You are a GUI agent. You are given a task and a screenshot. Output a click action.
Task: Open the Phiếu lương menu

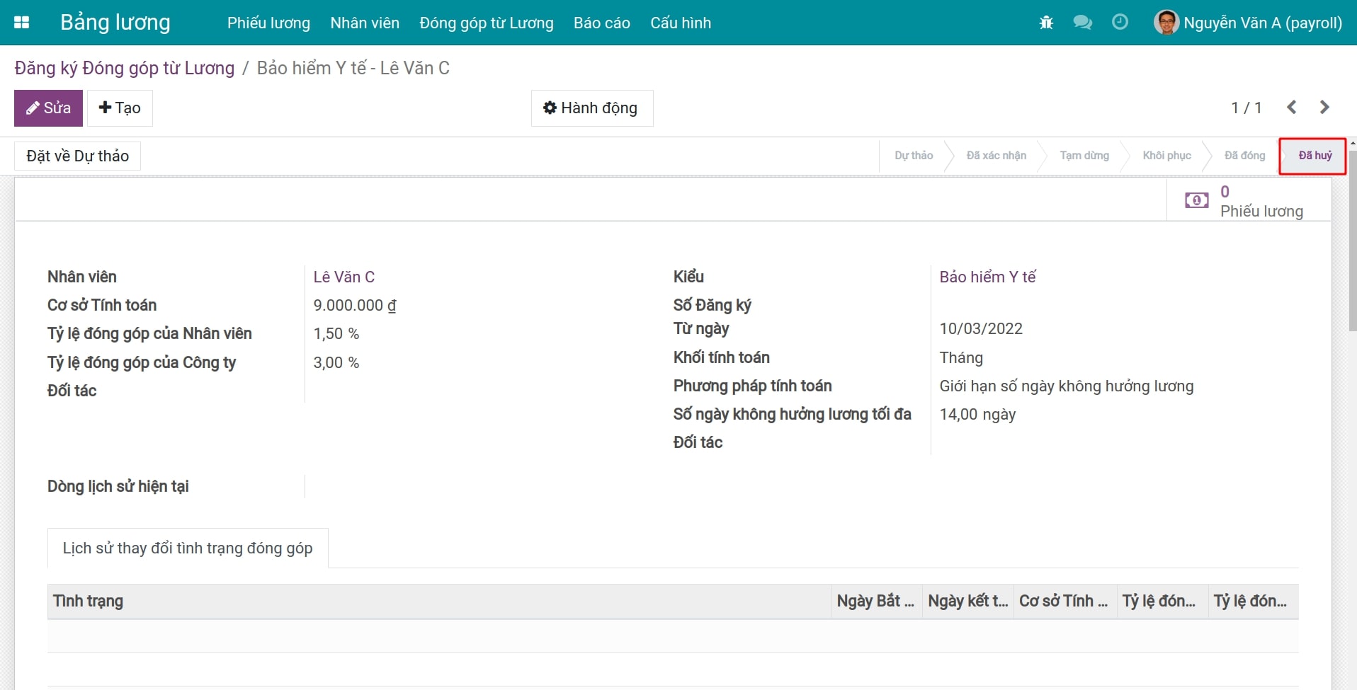tap(268, 23)
